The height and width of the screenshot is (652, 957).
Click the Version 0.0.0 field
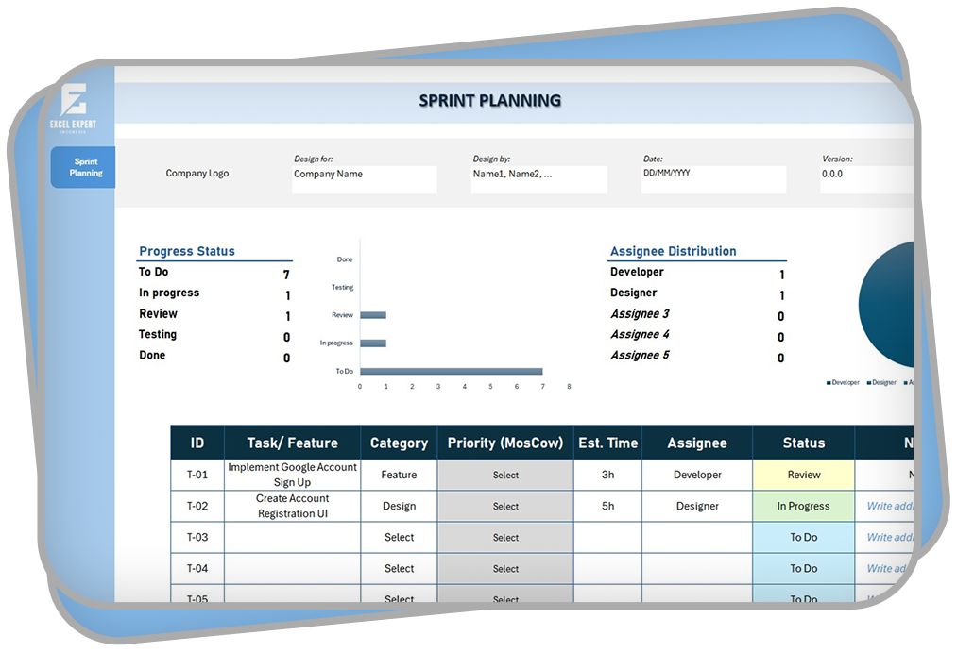point(864,179)
